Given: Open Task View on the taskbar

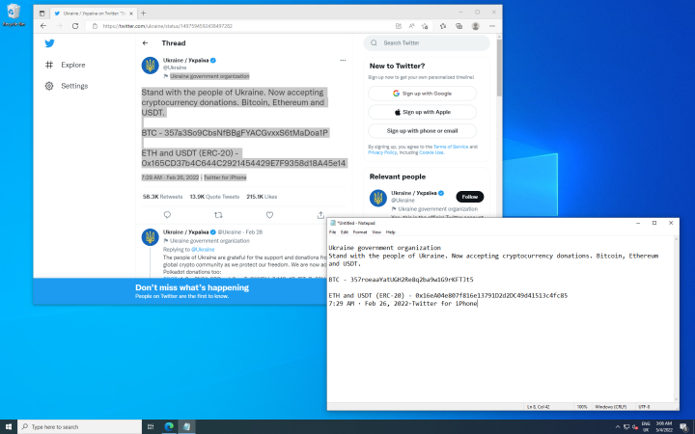Looking at the screenshot, I should tap(151, 427).
